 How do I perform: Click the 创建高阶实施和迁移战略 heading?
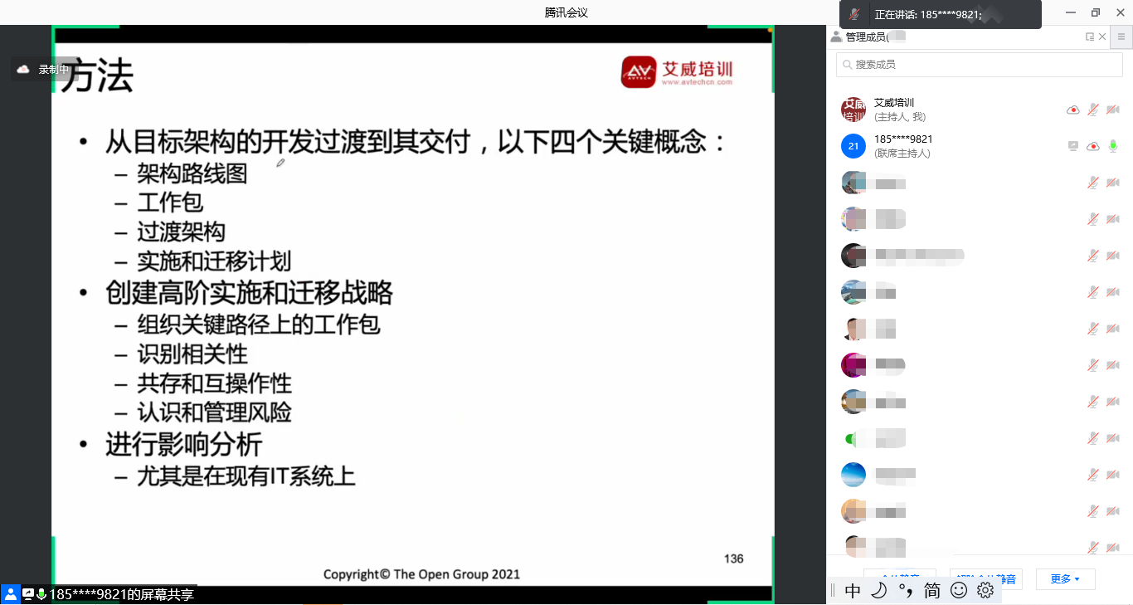(x=250, y=293)
